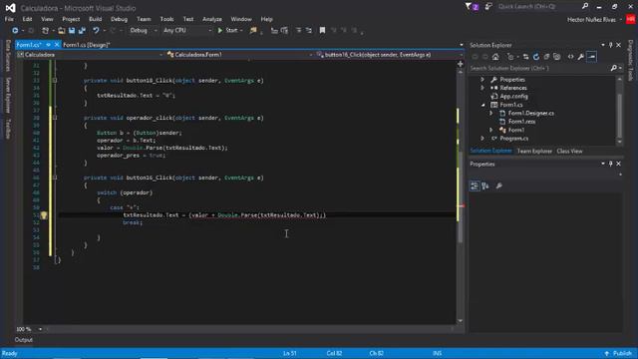Open the Tools menu

[166, 19]
